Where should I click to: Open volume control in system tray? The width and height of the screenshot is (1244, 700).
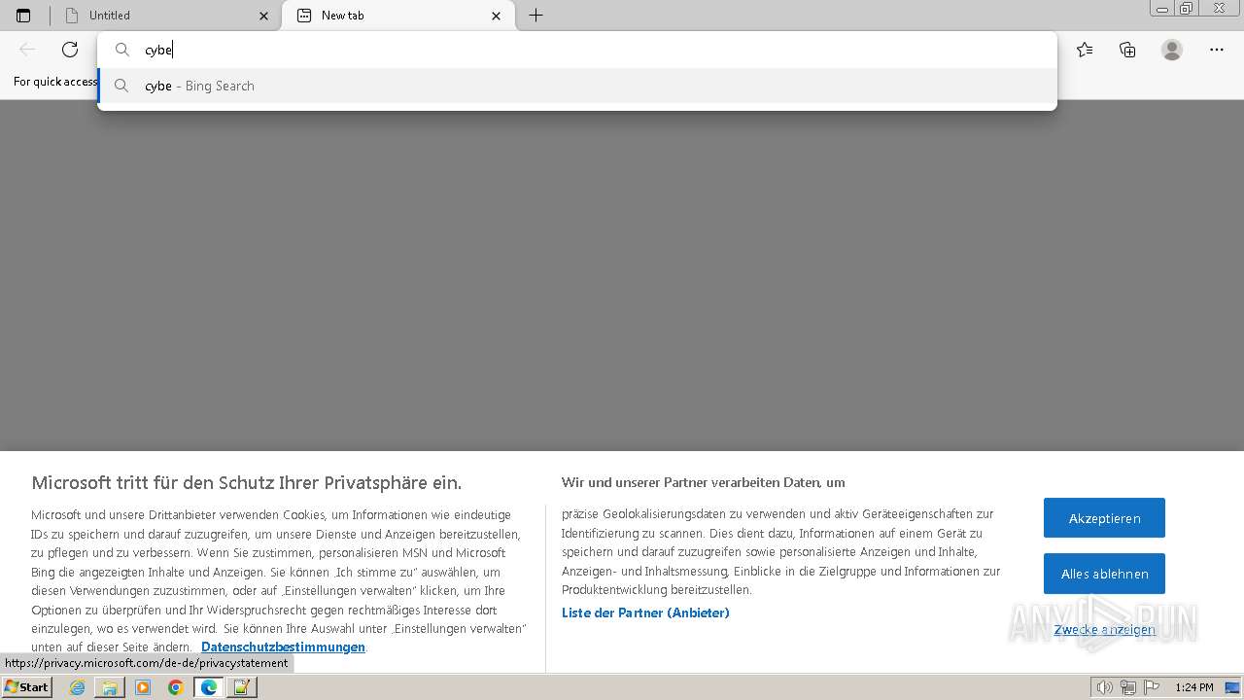coord(1105,687)
